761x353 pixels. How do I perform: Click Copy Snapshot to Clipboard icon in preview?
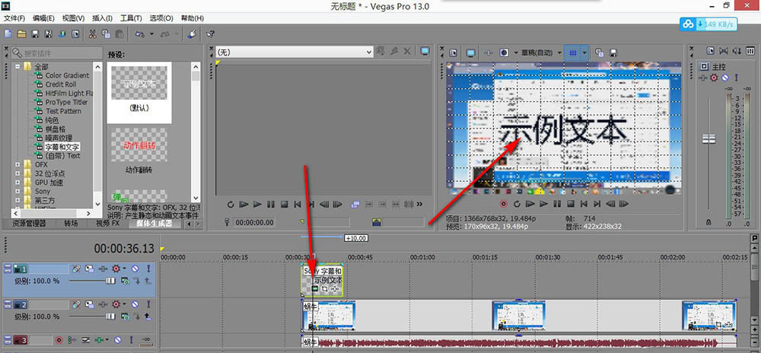[x=600, y=52]
